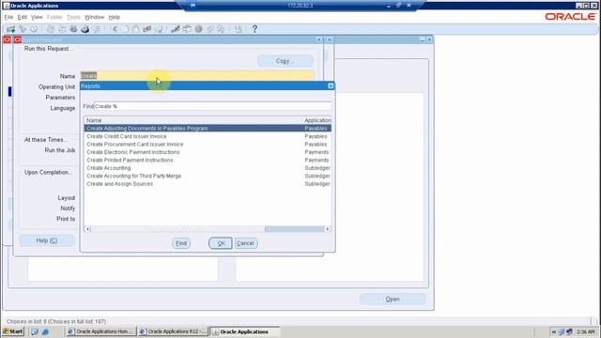Click the system tray clock 2:36 AM
Screen dimensions: 601x338
pos(585,331)
